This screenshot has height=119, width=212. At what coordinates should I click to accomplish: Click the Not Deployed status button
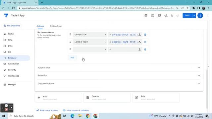pos(12,26)
